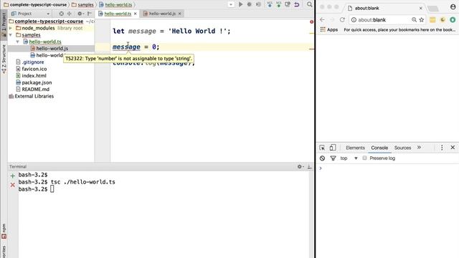This screenshot has height=258, width=459.
Task: Click the scroll-from-source target icon in Project panel
Action: (x=61, y=14)
